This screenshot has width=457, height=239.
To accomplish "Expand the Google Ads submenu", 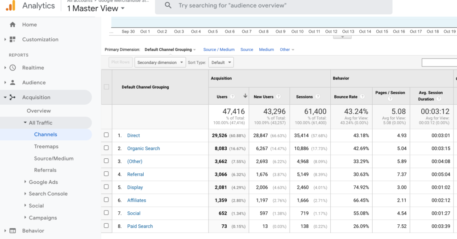I will point(43,182).
